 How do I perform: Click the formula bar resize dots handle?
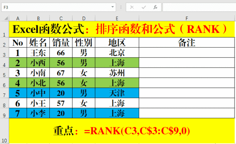coord(121,7)
